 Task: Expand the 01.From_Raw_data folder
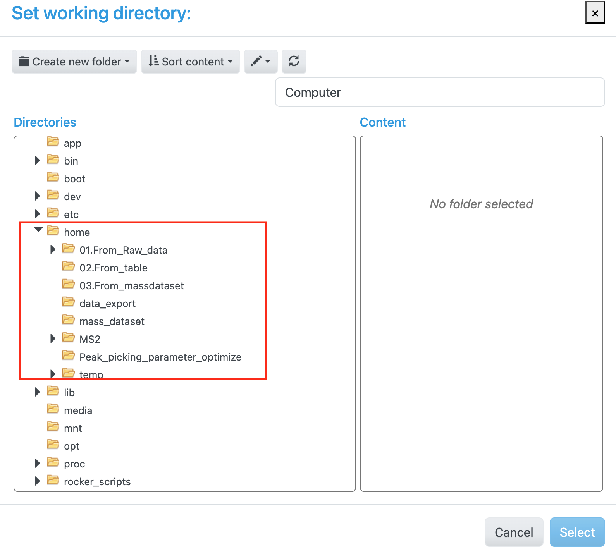pos(53,249)
